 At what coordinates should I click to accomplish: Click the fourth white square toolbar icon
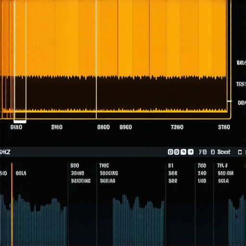pyautogui.click(x=191, y=152)
